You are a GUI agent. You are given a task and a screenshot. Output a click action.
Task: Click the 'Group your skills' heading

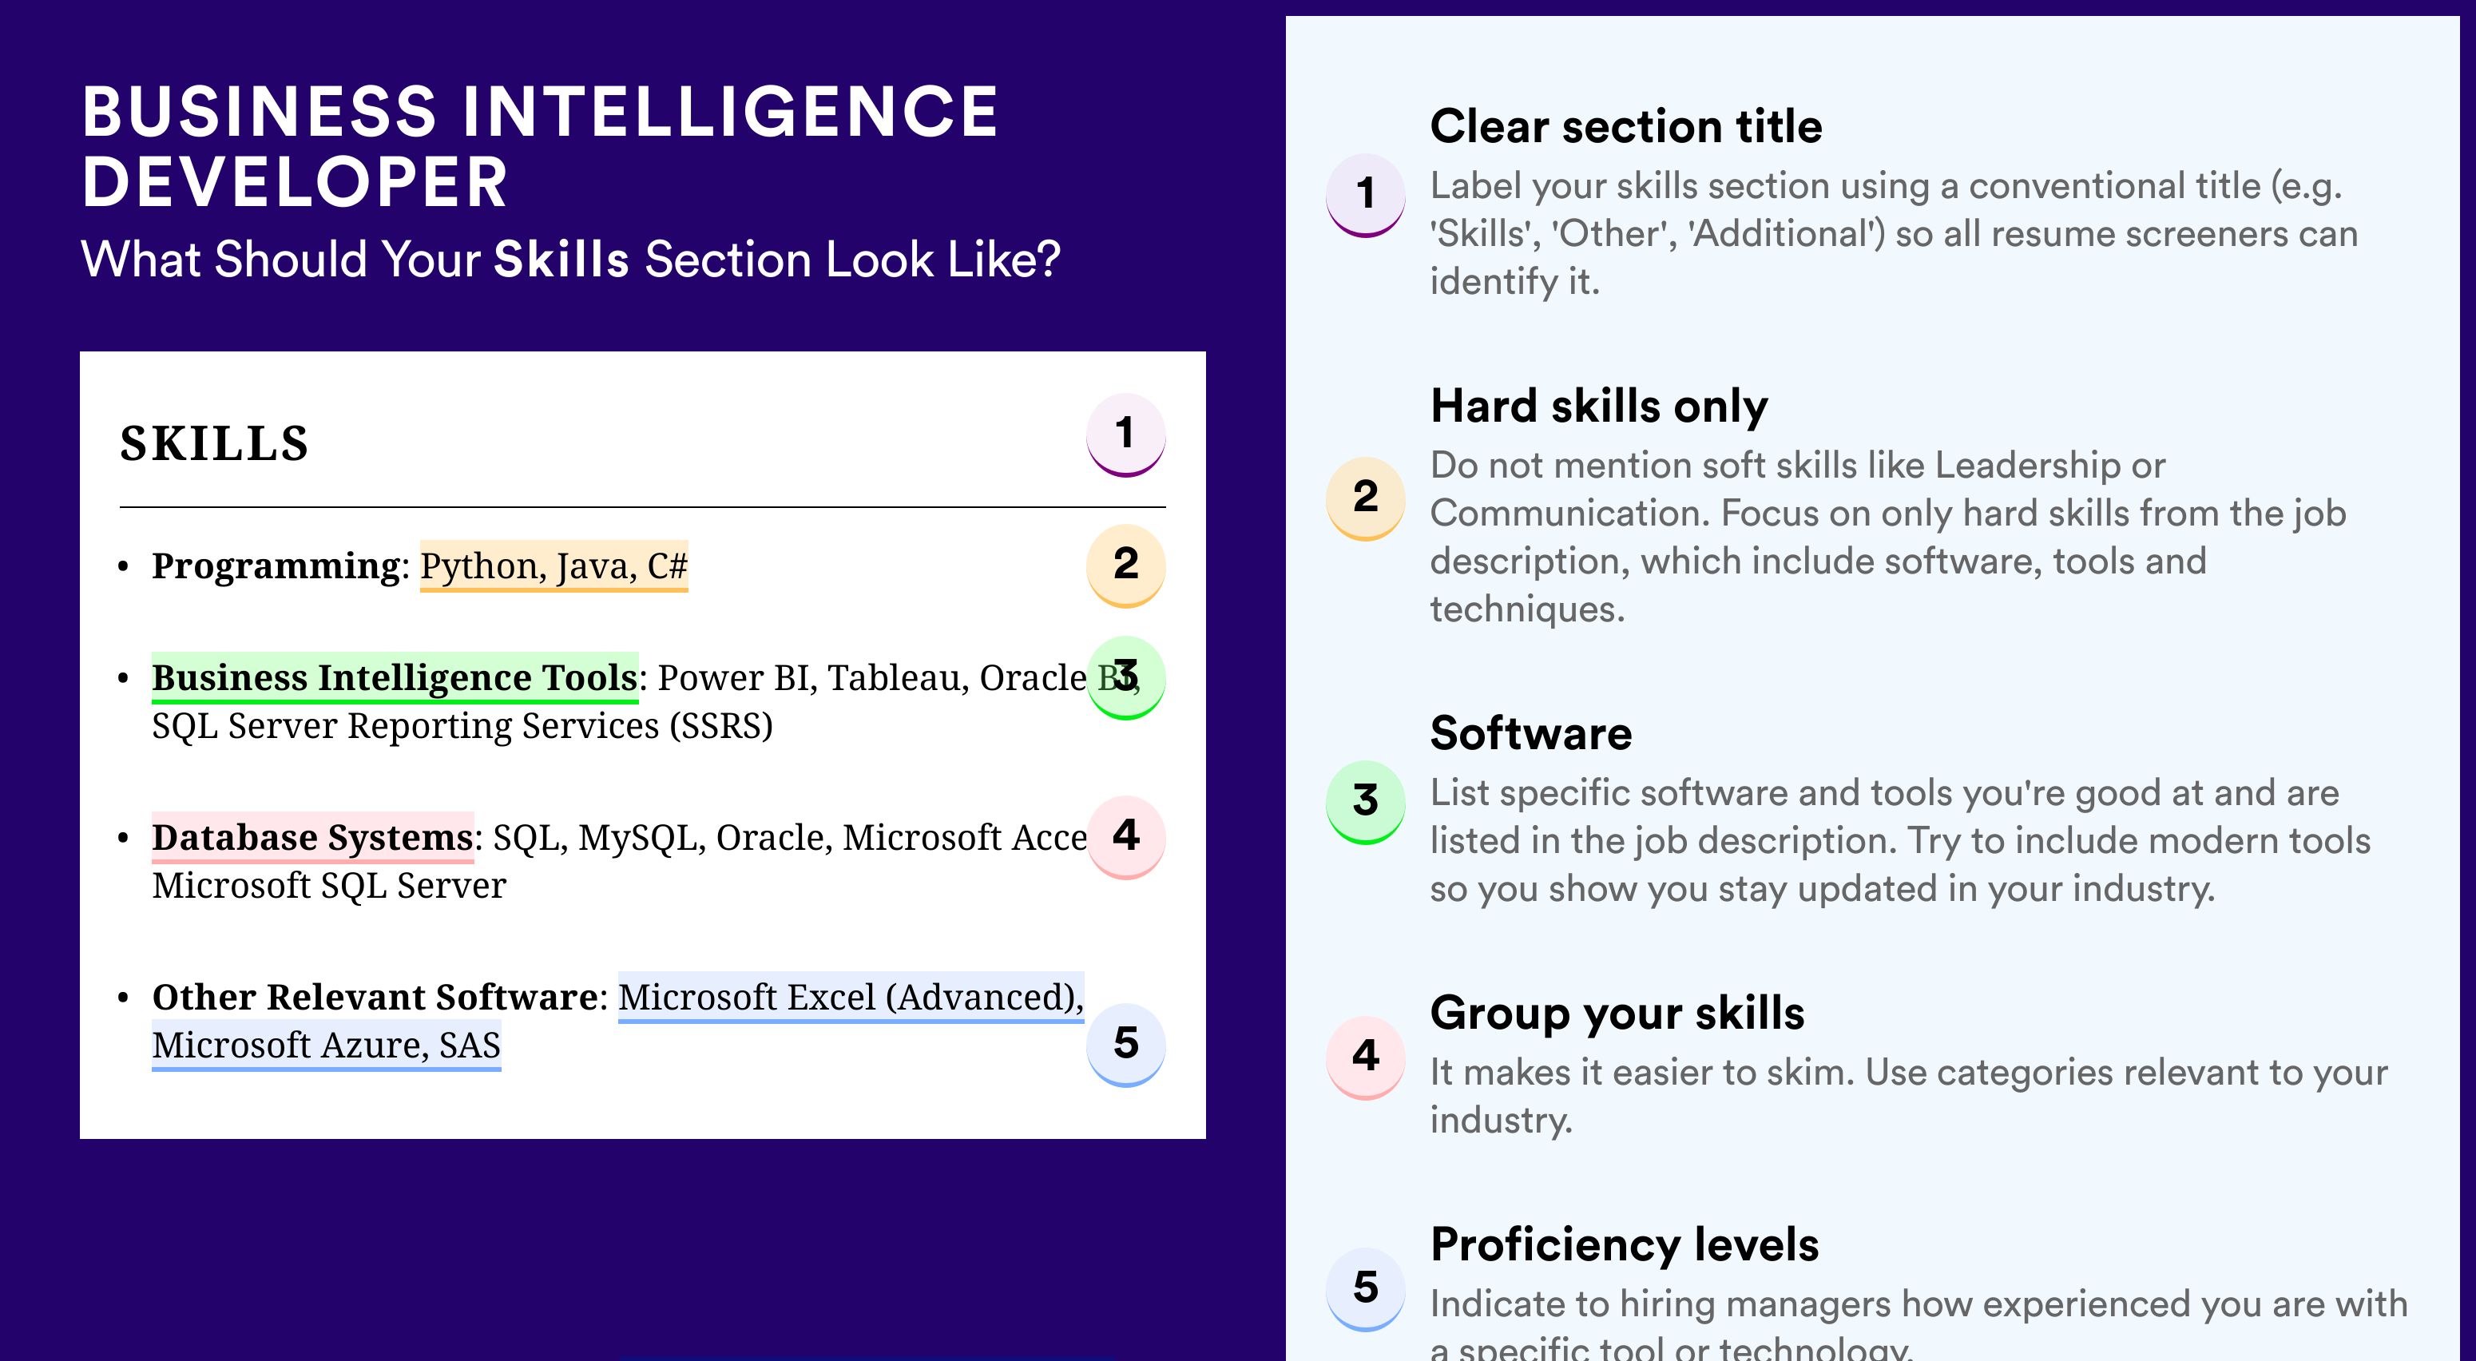[x=1617, y=1013]
